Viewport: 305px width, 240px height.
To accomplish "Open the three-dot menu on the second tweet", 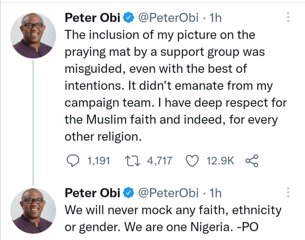I will [x=288, y=193].
